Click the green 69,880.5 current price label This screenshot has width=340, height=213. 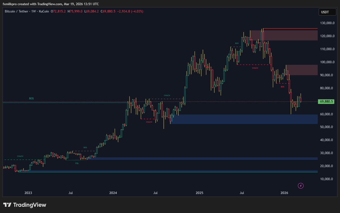pos(326,101)
